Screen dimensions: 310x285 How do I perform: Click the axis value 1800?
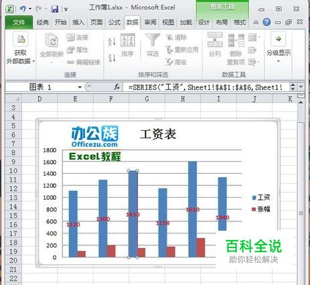tap(50, 150)
